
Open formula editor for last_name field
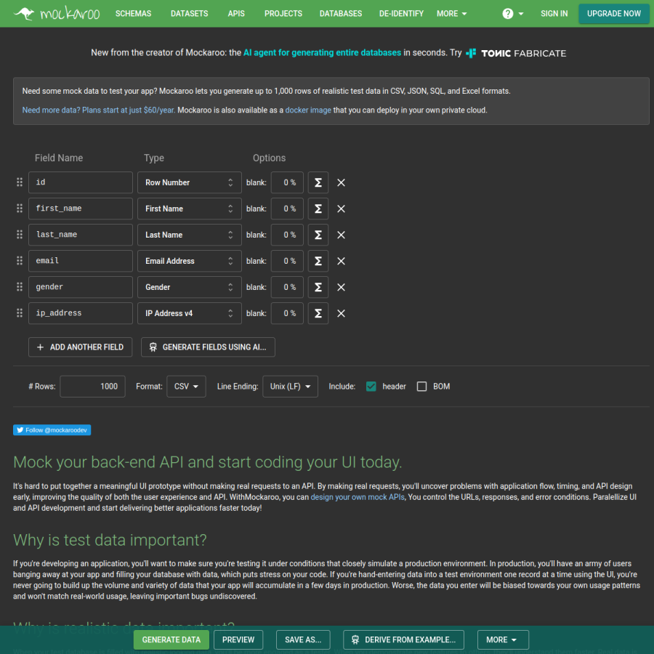tap(318, 235)
